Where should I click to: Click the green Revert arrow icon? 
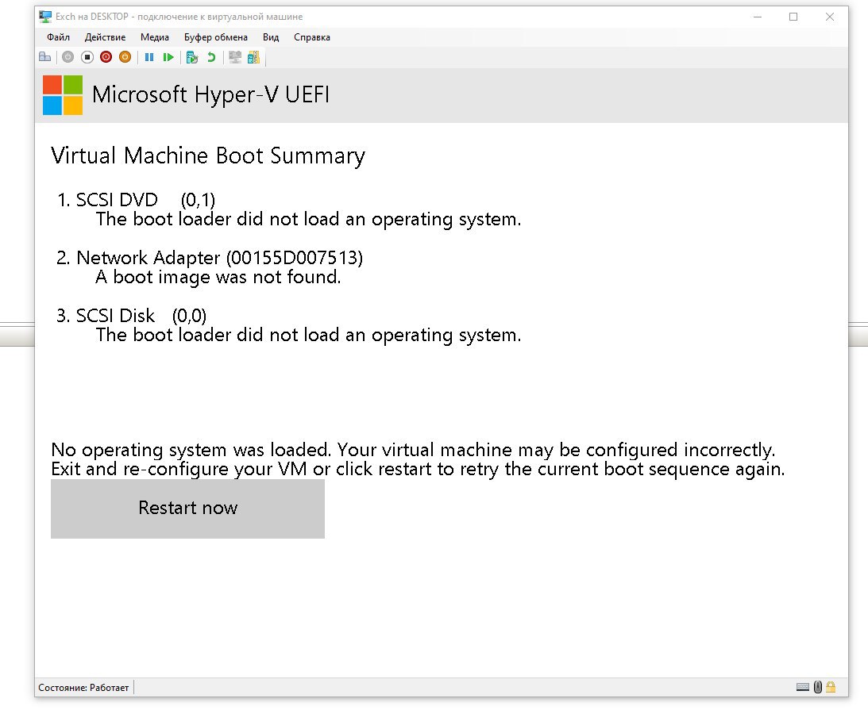[x=211, y=57]
